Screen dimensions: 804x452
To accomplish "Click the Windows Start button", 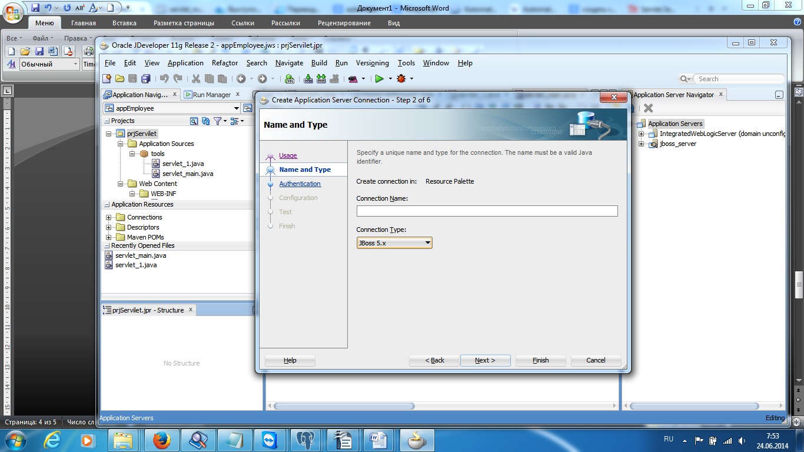I will (x=16, y=440).
